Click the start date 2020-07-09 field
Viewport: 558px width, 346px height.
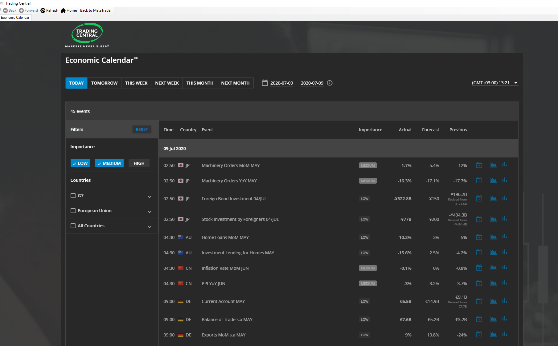pos(281,83)
